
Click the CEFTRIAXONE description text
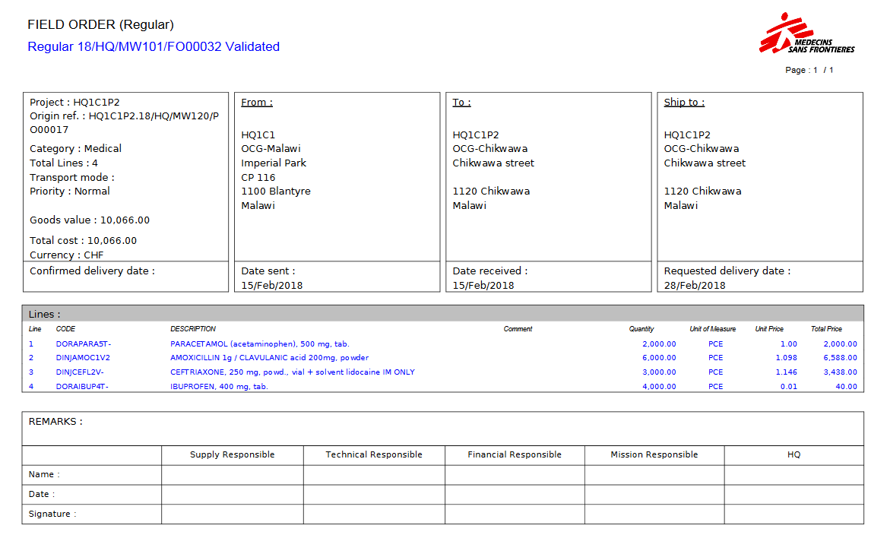pos(292,372)
